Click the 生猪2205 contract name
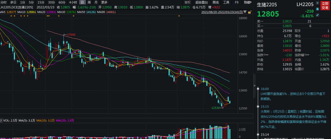 (267, 5)
